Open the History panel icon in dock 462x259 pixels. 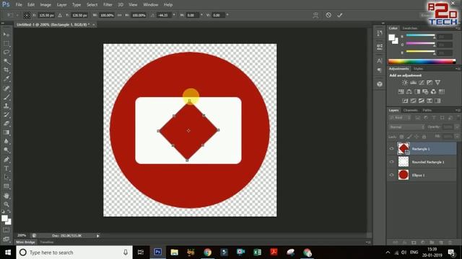point(380,33)
